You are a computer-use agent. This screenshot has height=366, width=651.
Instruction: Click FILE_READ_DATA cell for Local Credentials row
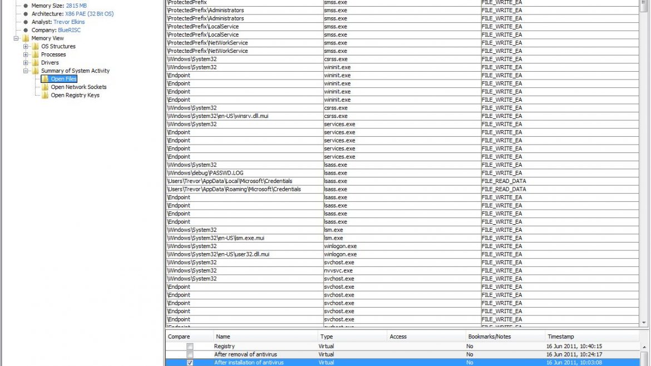coord(560,181)
